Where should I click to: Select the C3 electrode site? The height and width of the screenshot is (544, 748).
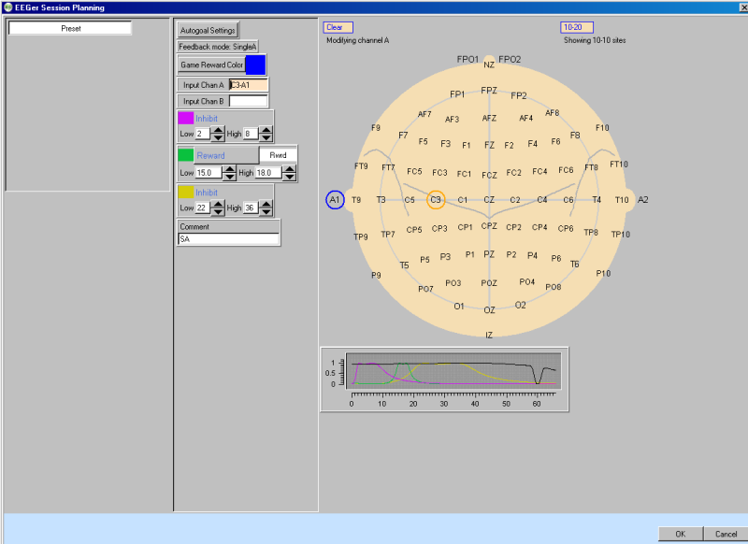tap(436, 200)
